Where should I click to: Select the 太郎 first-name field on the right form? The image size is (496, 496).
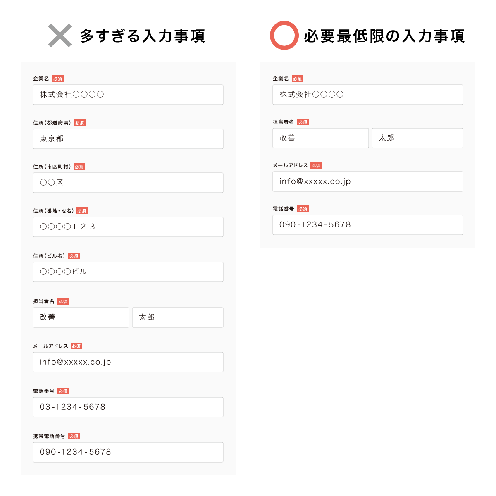coord(417,138)
